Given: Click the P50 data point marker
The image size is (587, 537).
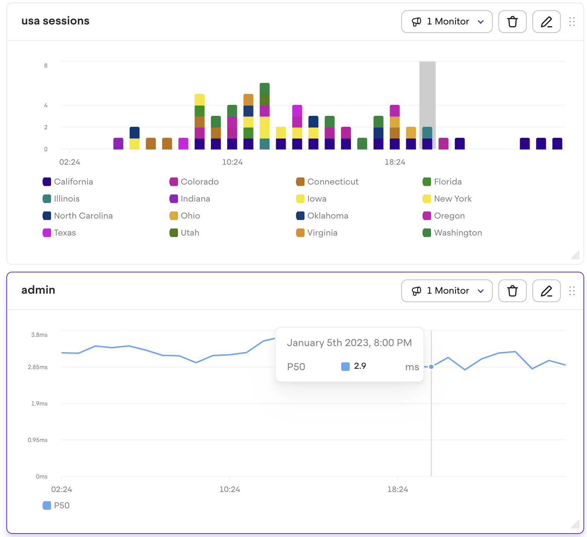Looking at the screenshot, I should [x=431, y=367].
